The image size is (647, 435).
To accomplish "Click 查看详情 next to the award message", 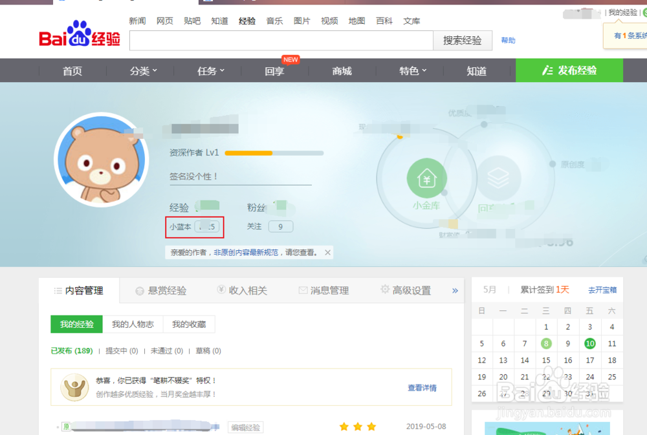I will [421, 387].
